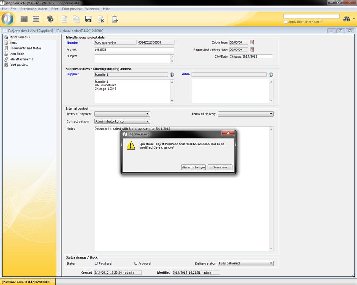This screenshot has height=285, width=357.
Task: Click the info icon beside Addr. field
Action: [271, 75]
